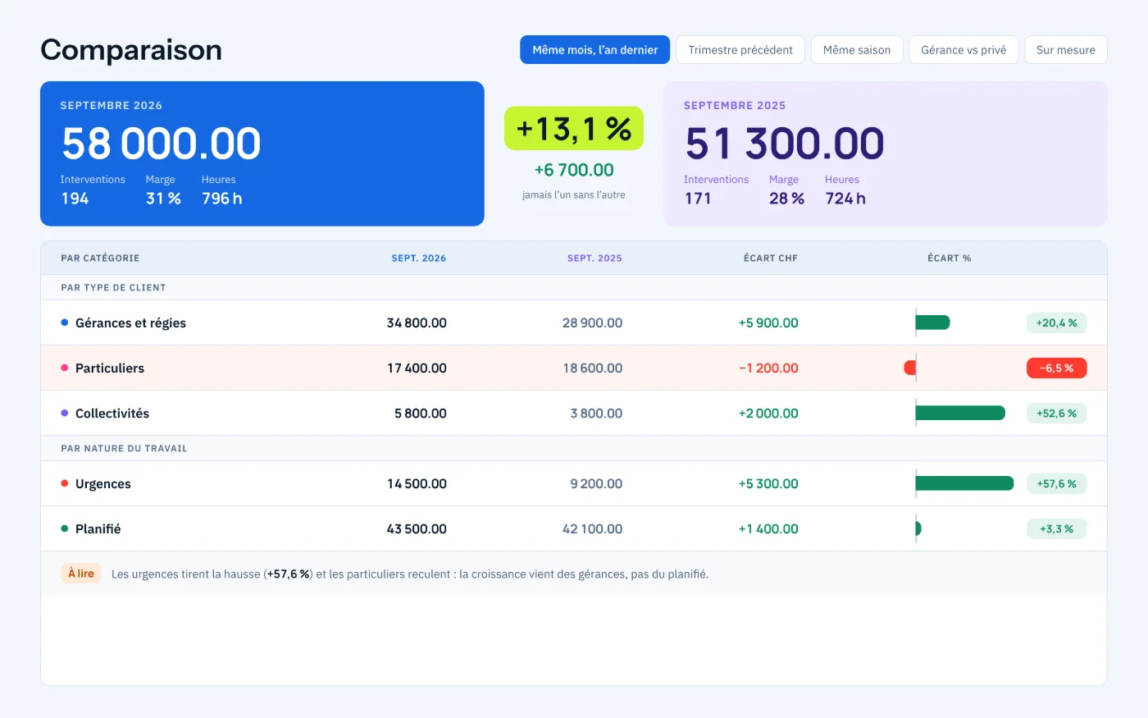This screenshot has height=718, width=1148.
Task: Click the green dot beside Planifié
Action: pyautogui.click(x=65, y=528)
